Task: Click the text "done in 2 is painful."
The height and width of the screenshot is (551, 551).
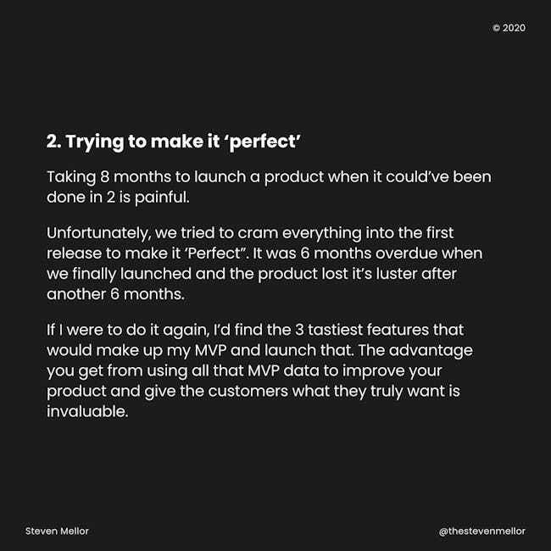Action: tap(118, 198)
